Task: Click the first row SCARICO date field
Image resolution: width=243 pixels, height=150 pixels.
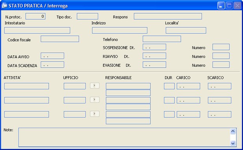Action: coord(220,86)
